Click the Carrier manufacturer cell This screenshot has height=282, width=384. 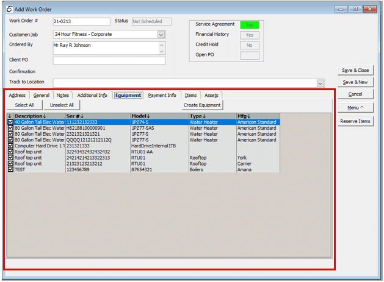pyautogui.click(x=258, y=163)
